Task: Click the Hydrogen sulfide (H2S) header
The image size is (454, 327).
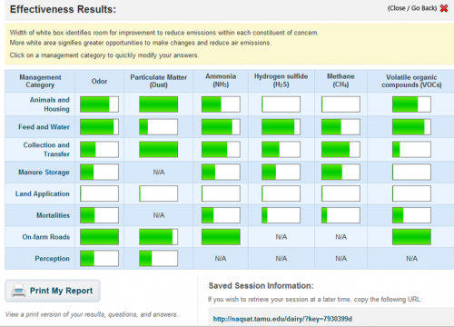Action: (281, 81)
